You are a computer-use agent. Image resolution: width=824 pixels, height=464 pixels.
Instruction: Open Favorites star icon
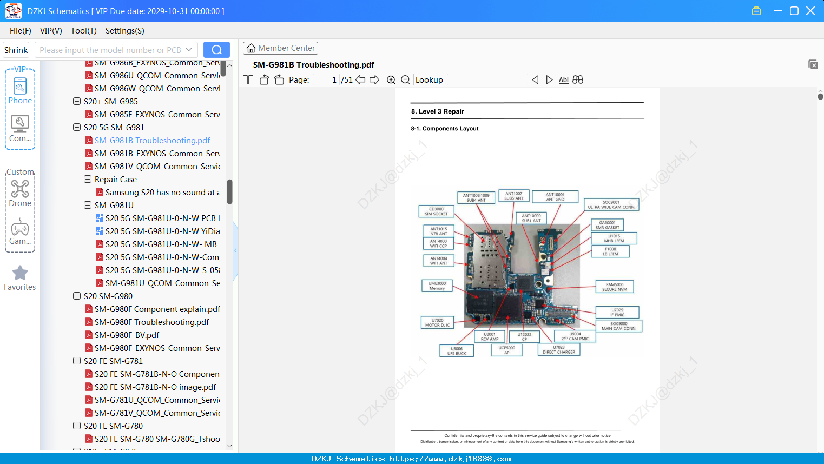click(x=20, y=278)
